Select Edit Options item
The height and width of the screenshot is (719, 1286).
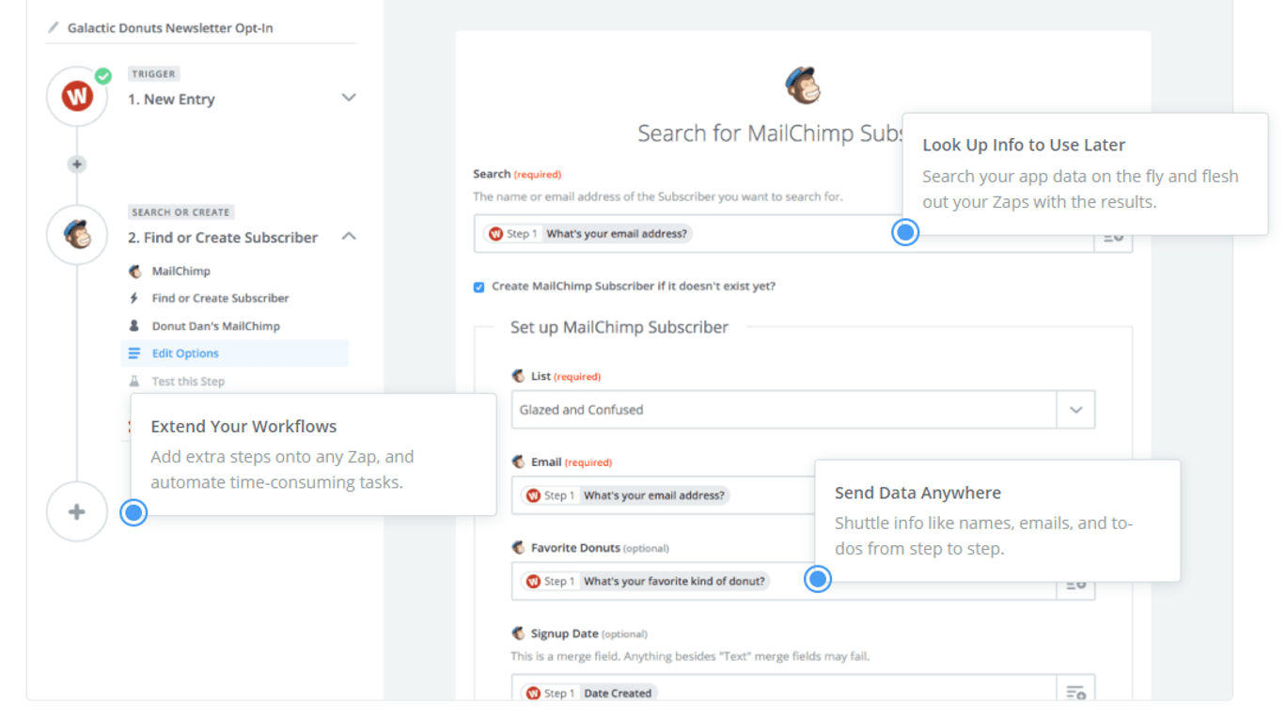click(235, 353)
